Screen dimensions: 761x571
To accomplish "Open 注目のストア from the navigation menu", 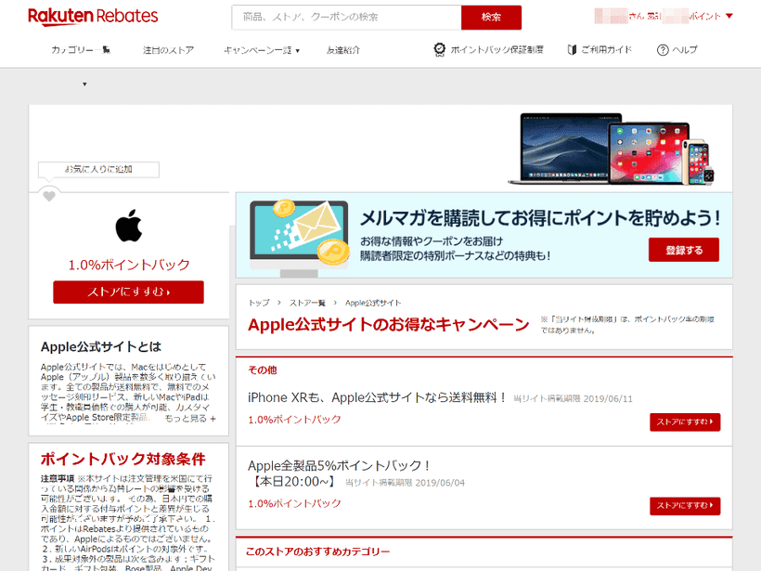I will 167,49.
